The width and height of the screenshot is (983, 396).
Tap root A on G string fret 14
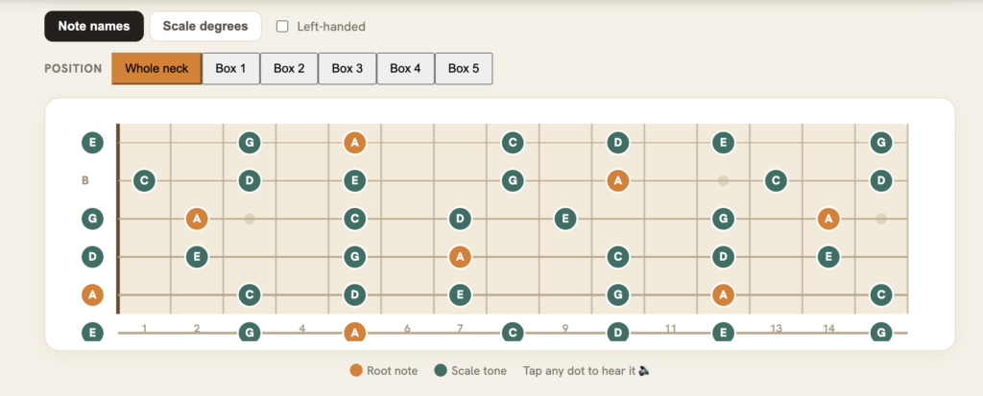(828, 219)
